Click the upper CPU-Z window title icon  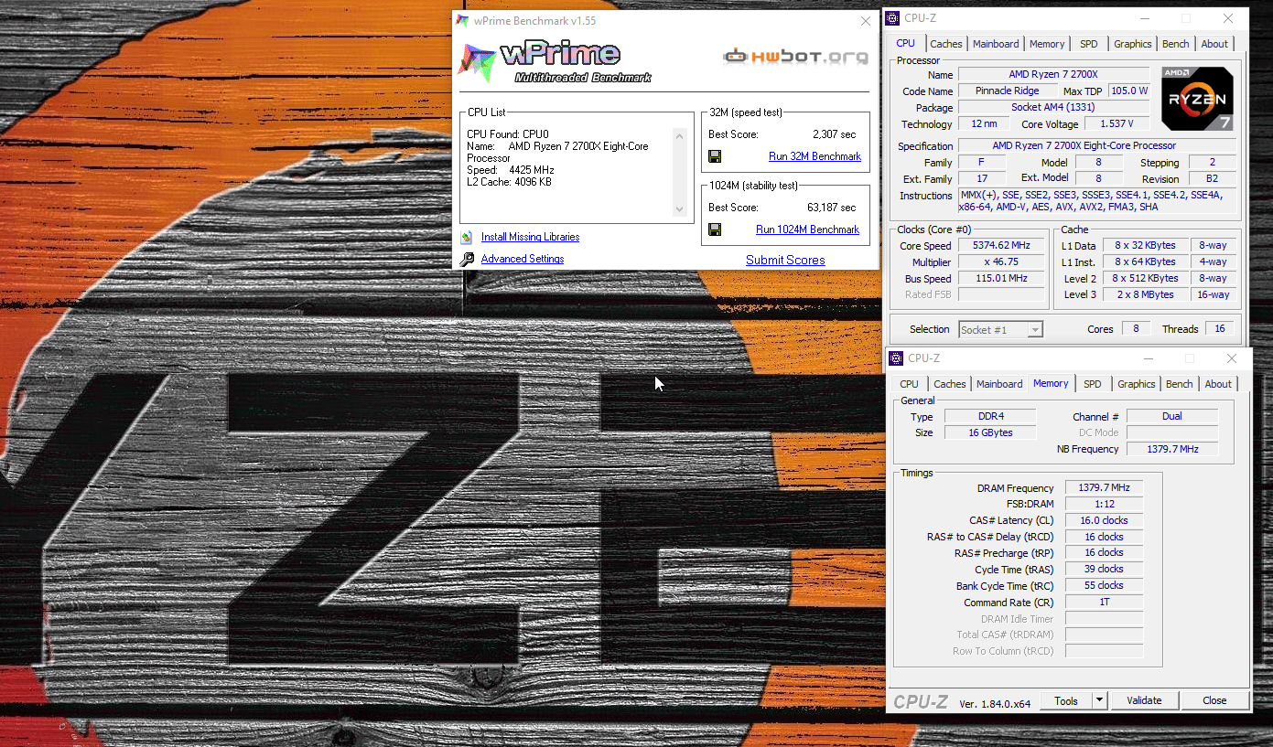pyautogui.click(x=892, y=18)
